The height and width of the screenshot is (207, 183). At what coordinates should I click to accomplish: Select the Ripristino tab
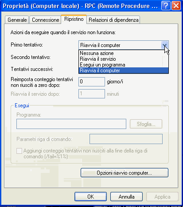74,19
